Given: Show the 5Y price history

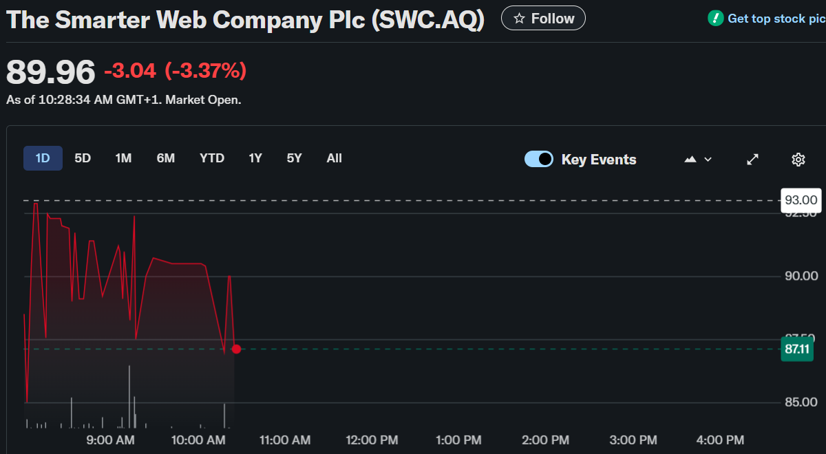Looking at the screenshot, I should 295,158.
